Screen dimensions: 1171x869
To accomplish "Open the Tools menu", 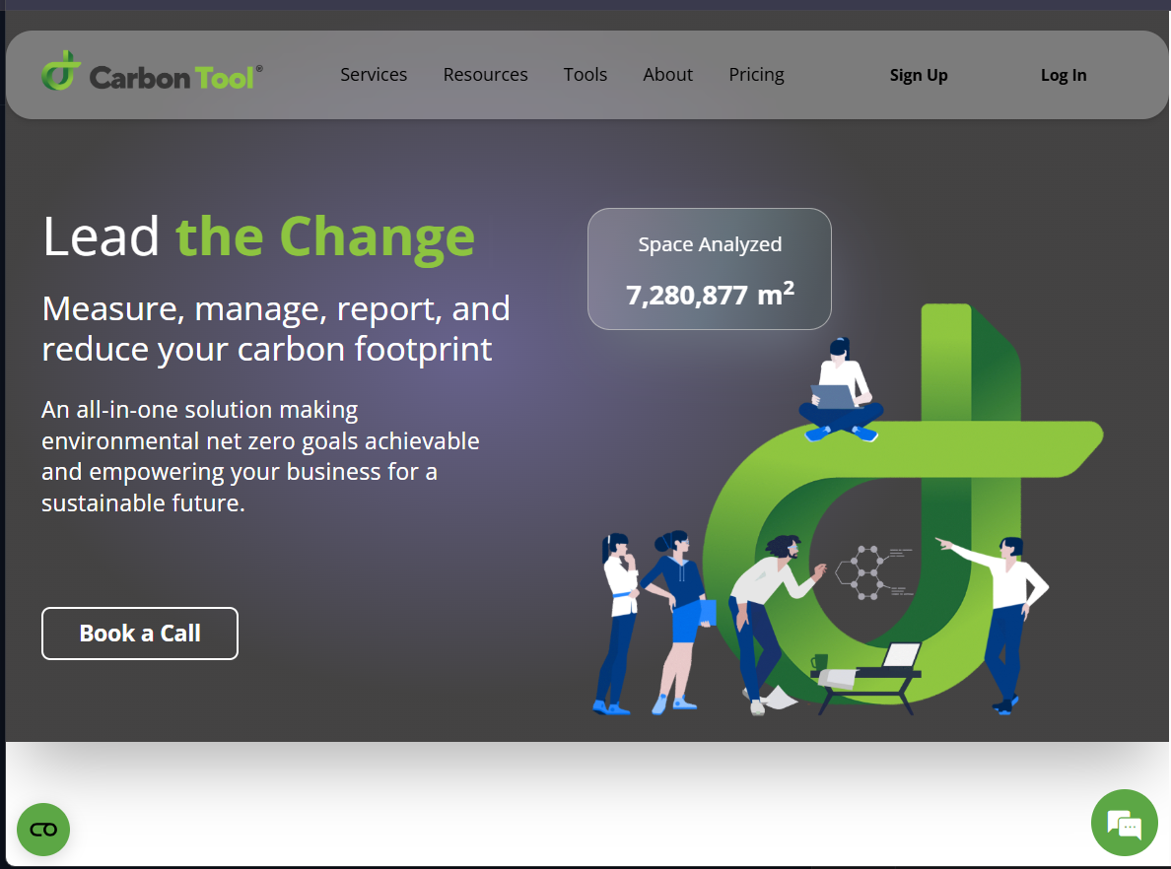I will (585, 75).
